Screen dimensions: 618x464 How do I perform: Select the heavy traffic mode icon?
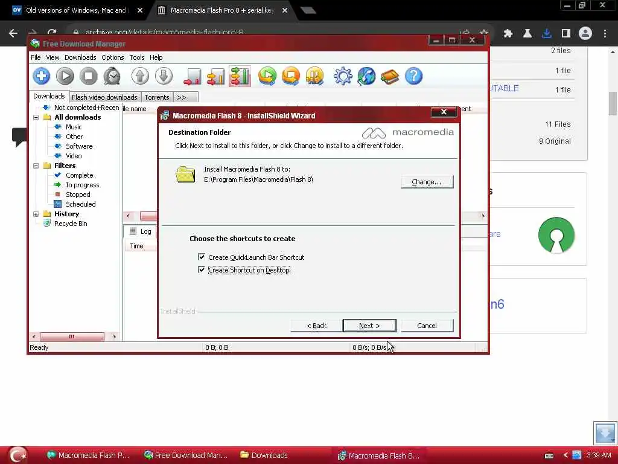[240, 76]
